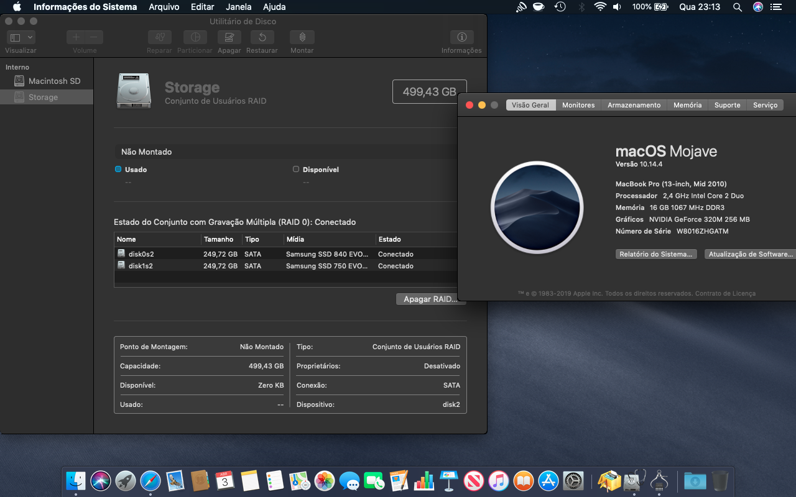Select Macintosh SD in the sidebar
Viewport: 796px width, 497px height.
pos(47,81)
